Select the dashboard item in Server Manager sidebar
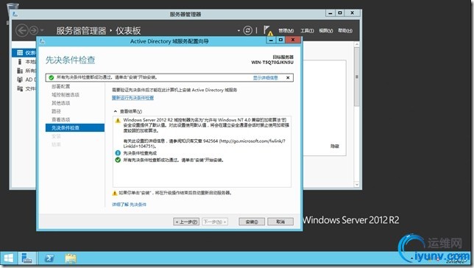This screenshot has height=268, width=474. (24, 53)
